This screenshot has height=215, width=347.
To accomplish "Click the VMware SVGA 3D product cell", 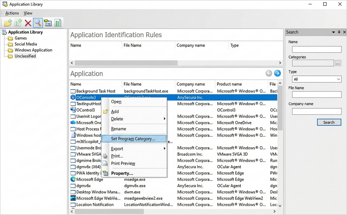I will (x=232, y=154).
